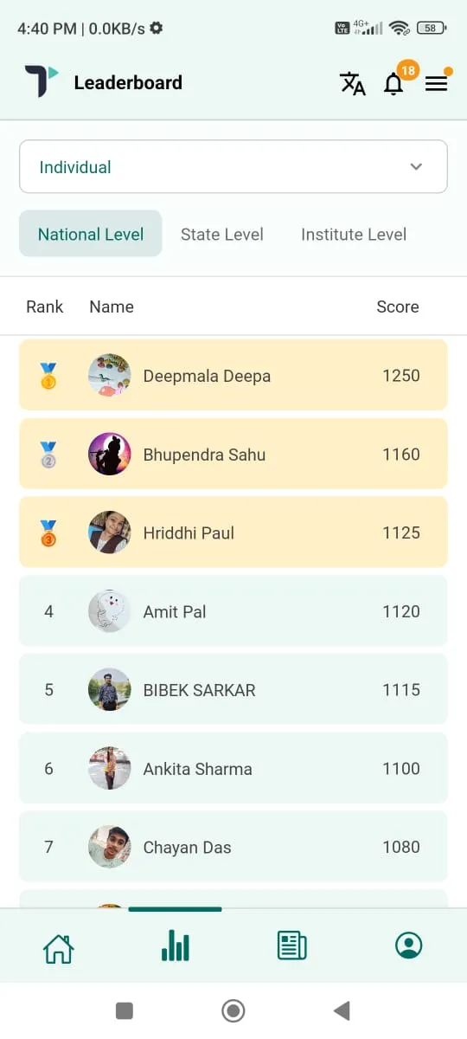Open the hamburger menu
The height and width of the screenshot is (1039, 467).
(x=437, y=83)
